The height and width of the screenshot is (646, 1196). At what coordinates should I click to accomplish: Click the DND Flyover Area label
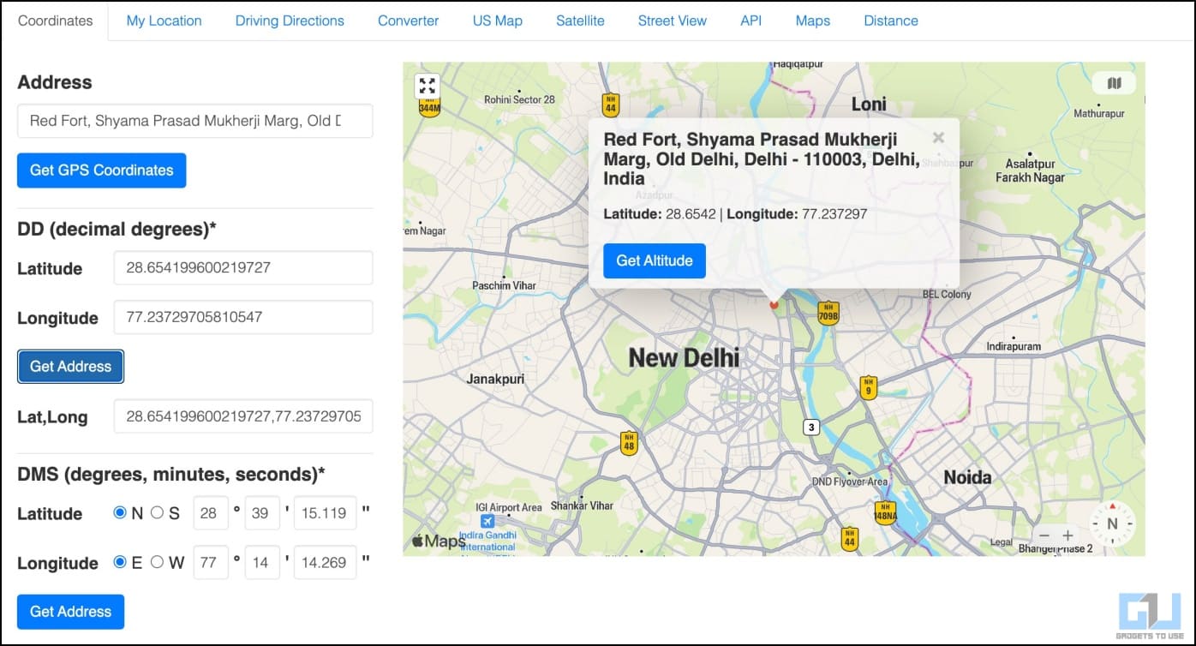coord(850,482)
